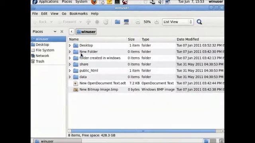Screen dimensions: 255x143
Task: Expand the public_html folder arrow
Action: tap(70, 71)
